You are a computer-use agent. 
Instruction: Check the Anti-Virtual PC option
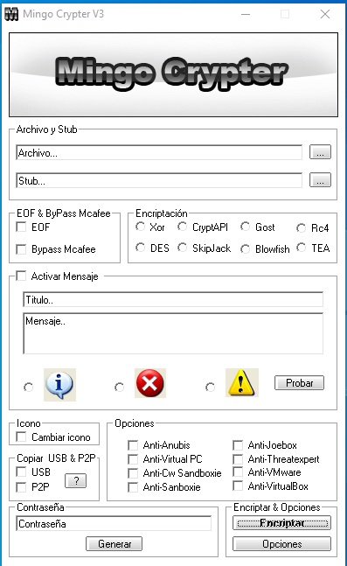(x=133, y=459)
